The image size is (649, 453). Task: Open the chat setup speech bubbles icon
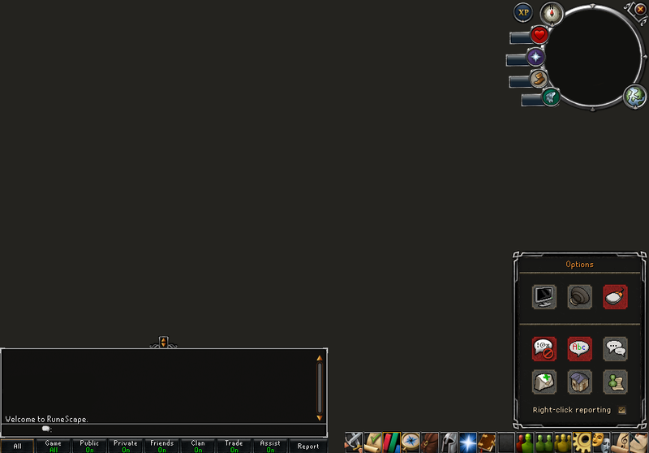tap(615, 348)
